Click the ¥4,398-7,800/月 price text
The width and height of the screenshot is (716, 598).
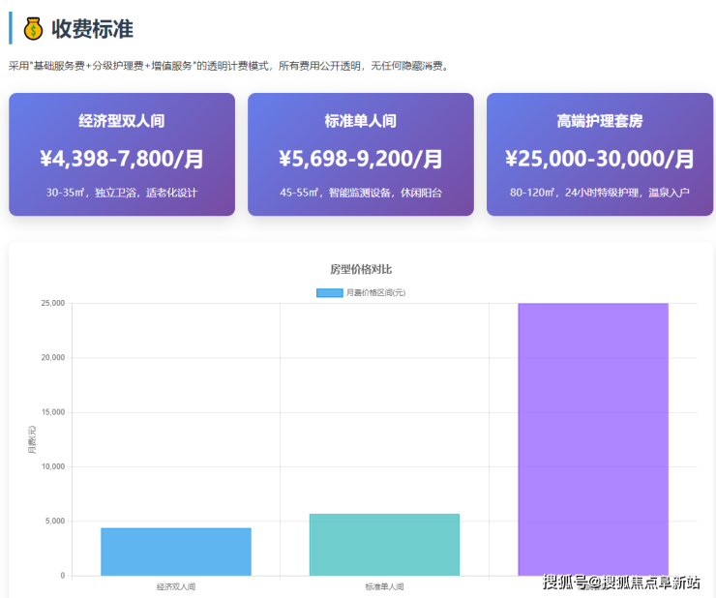coord(122,159)
